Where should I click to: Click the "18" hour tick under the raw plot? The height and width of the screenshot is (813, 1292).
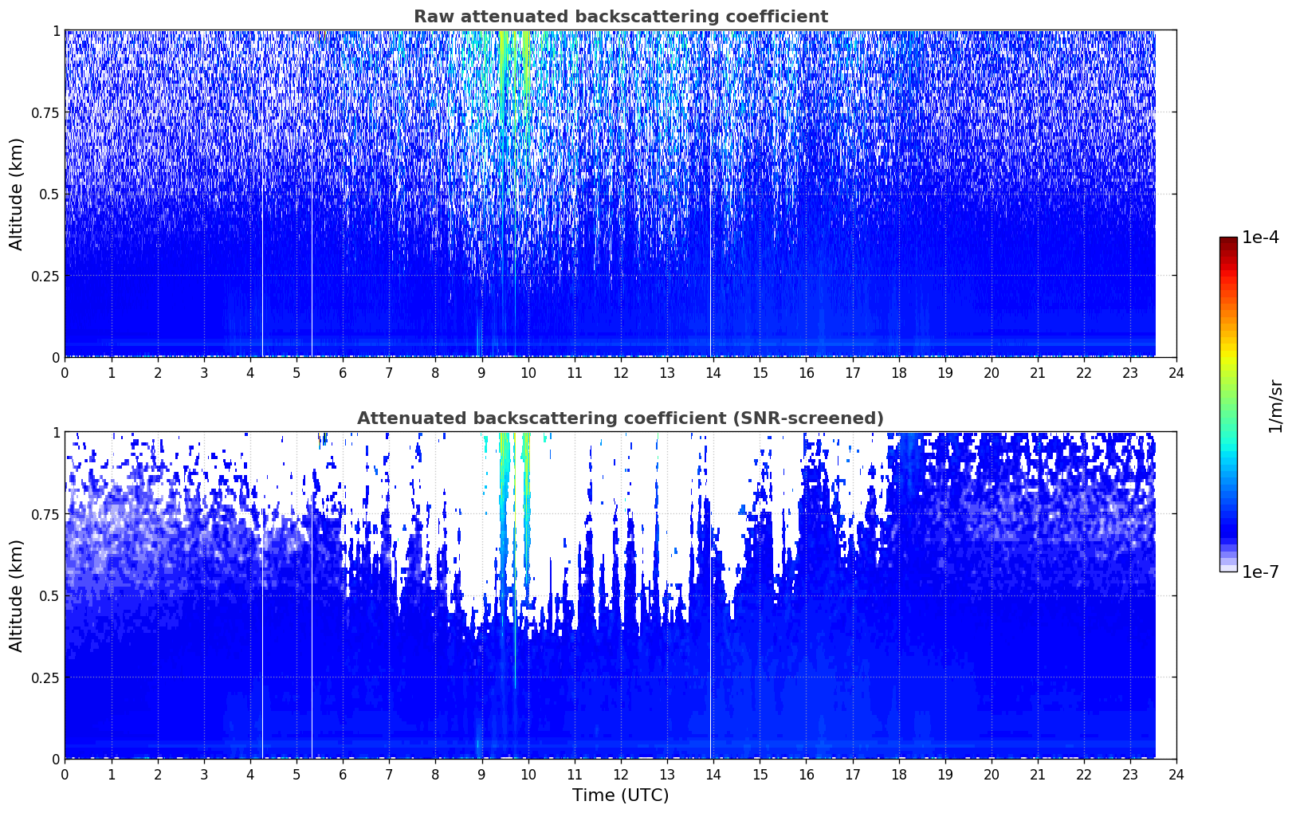coord(898,372)
